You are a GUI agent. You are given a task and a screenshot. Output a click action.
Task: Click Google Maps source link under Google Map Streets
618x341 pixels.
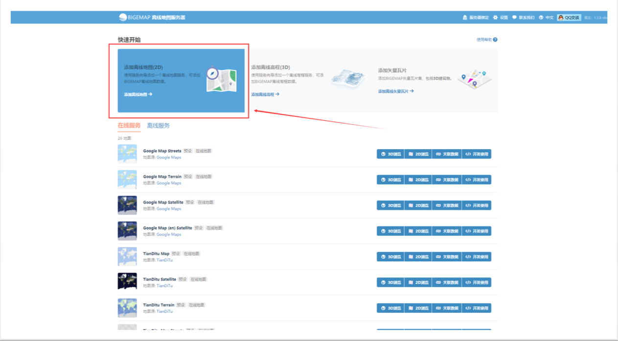tap(169, 158)
